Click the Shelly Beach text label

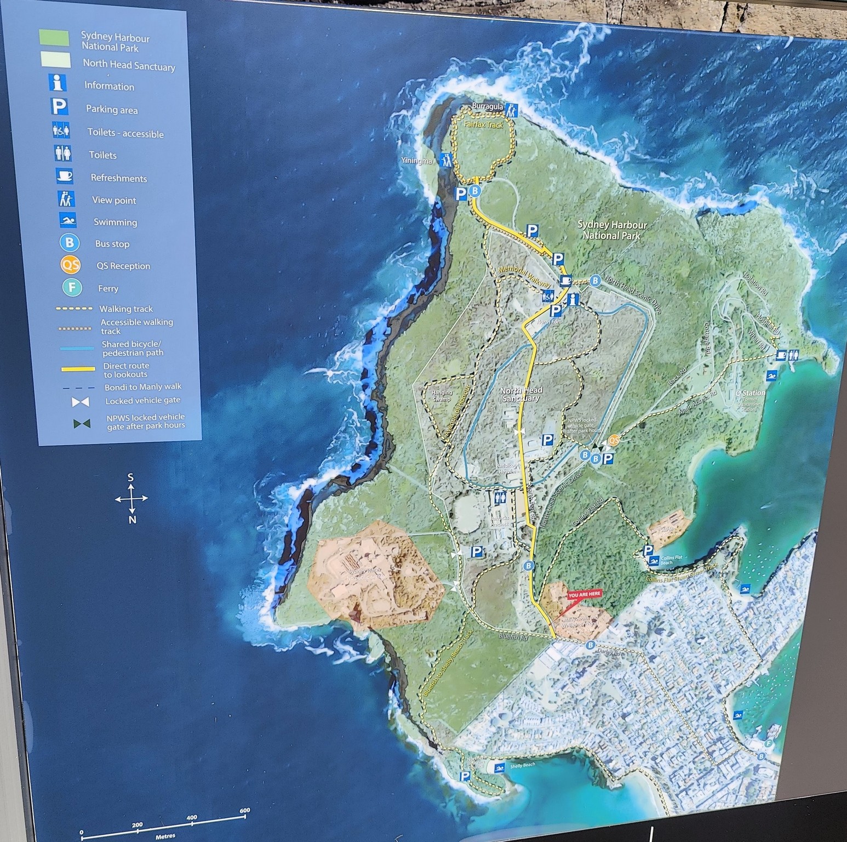tap(522, 765)
